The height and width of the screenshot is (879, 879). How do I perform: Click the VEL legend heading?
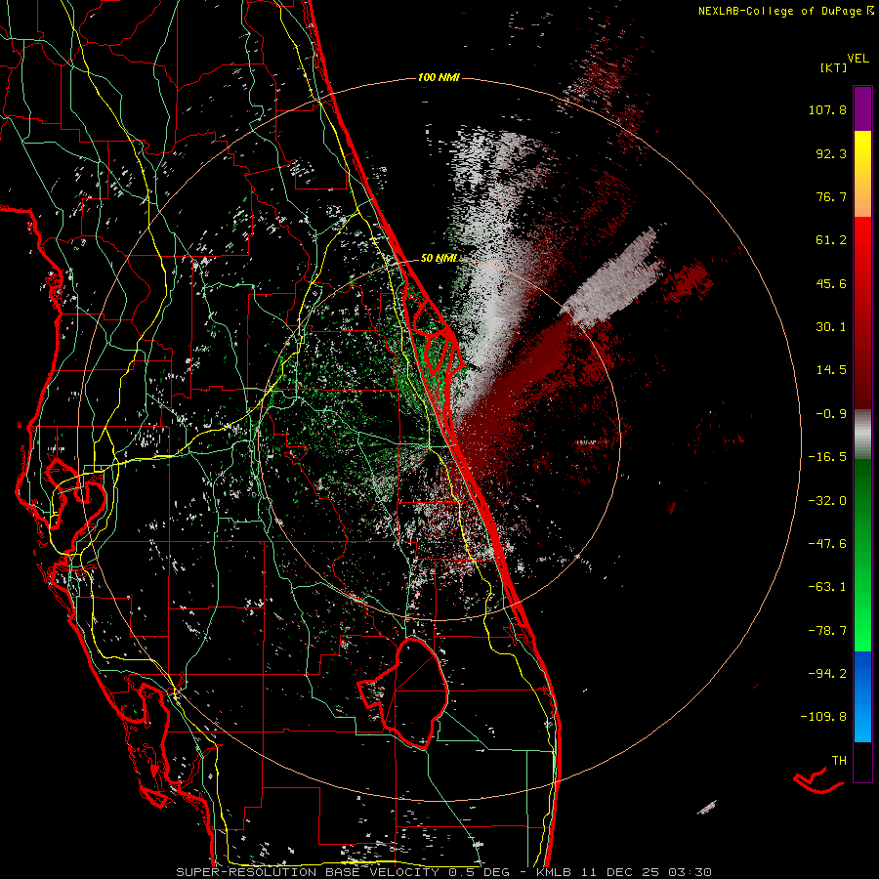(x=858, y=59)
